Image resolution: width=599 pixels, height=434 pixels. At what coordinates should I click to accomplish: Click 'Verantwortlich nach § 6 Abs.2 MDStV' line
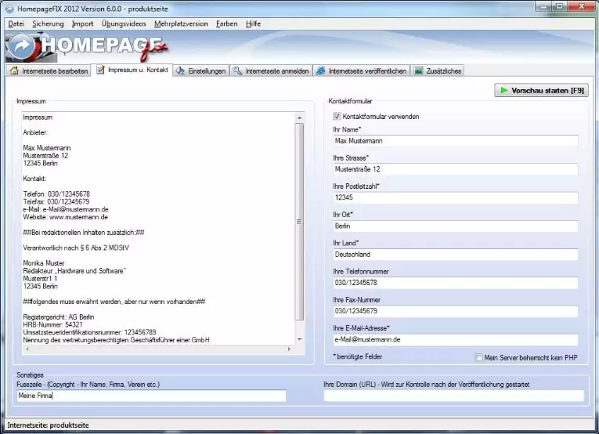coord(76,248)
